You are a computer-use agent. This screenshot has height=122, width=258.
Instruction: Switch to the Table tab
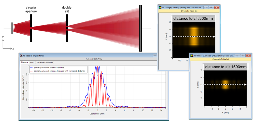(32, 63)
